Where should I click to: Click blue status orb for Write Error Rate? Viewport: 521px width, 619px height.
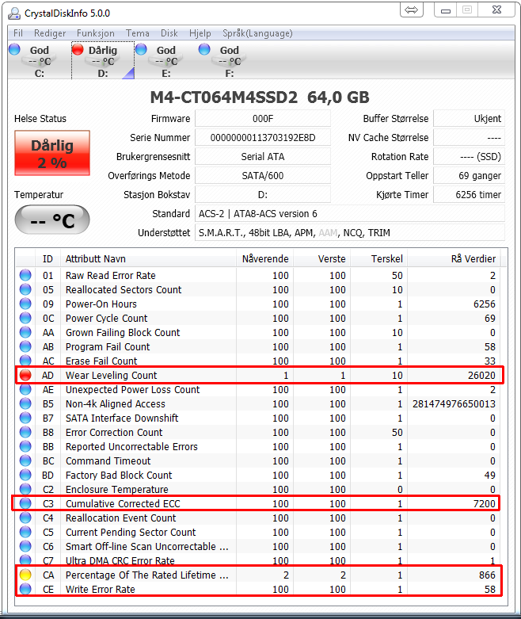25,589
